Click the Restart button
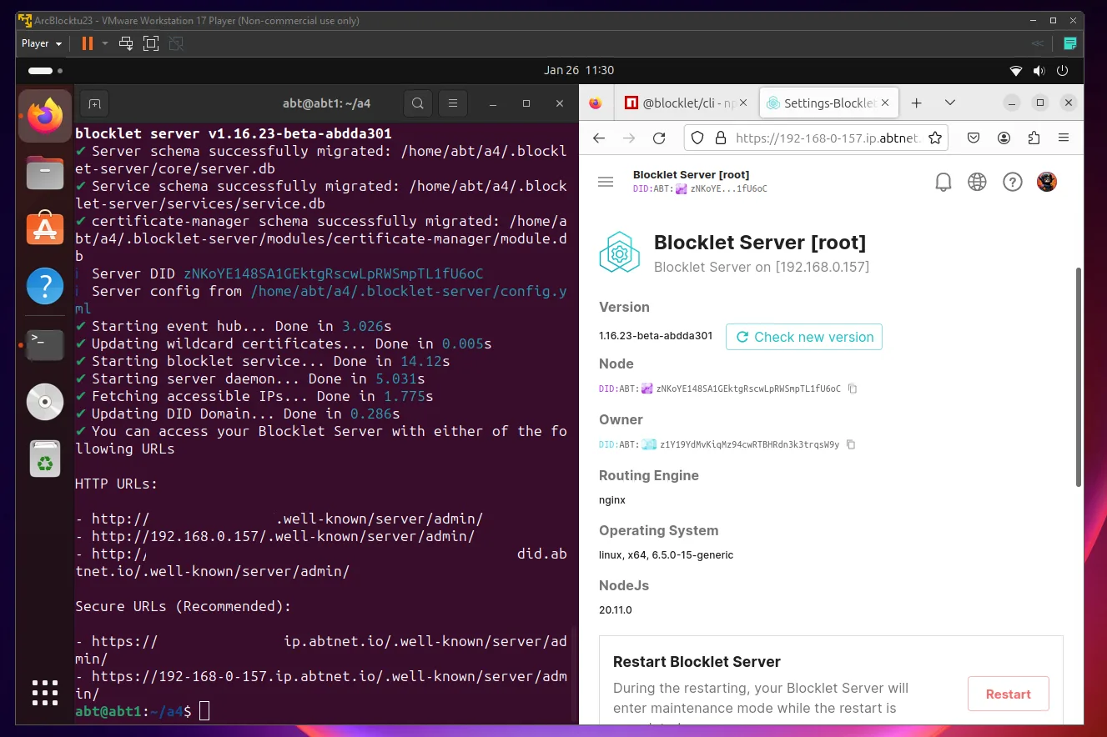 1009,694
